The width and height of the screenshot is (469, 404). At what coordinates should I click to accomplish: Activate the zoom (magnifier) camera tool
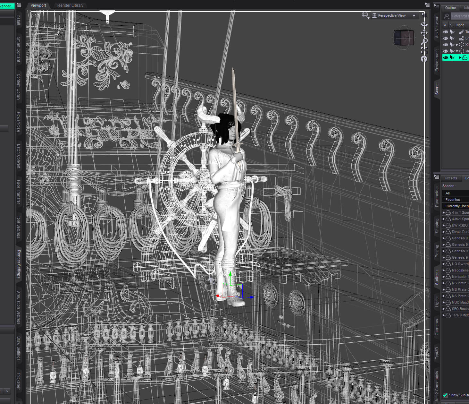click(424, 41)
